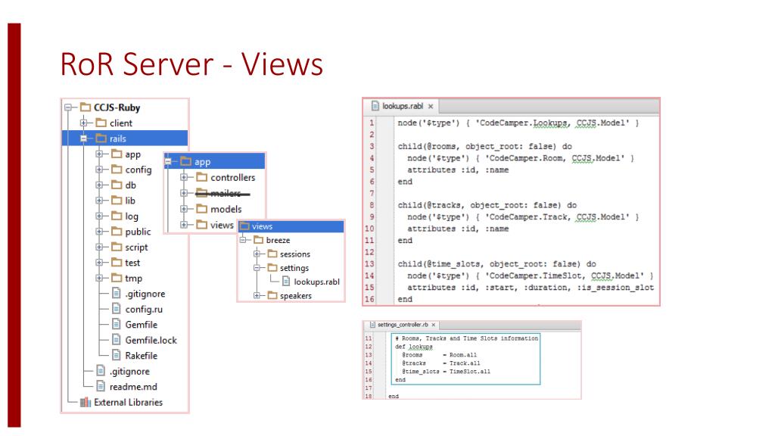Image resolution: width=775 pixels, height=436 pixels.
Task: Select the selected app row in the app tree
Action: (x=214, y=161)
